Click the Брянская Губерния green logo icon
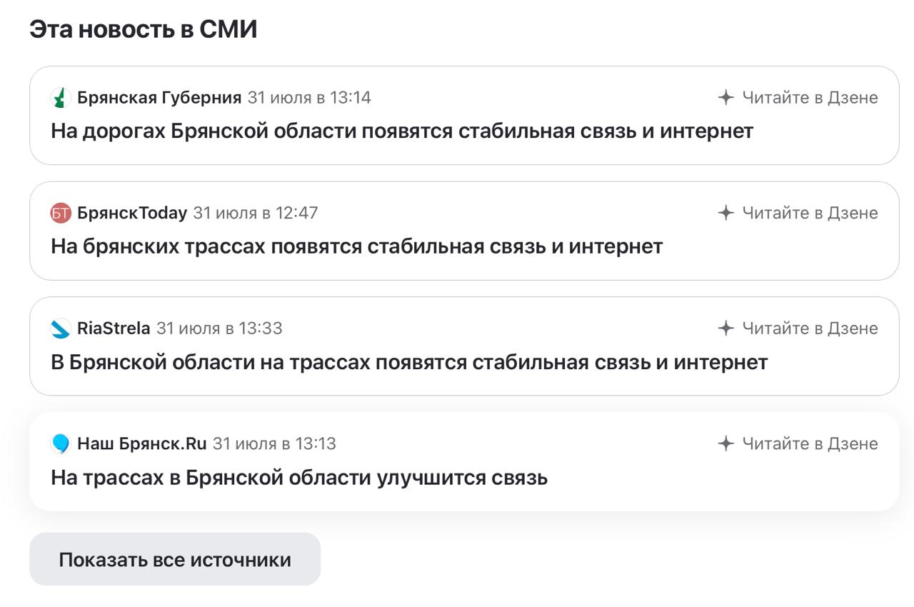This screenshot has width=914, height=607. [61, 98]
